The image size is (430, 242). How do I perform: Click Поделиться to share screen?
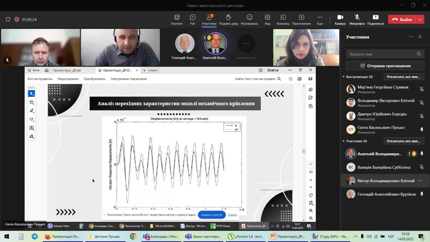coord(376,19)
